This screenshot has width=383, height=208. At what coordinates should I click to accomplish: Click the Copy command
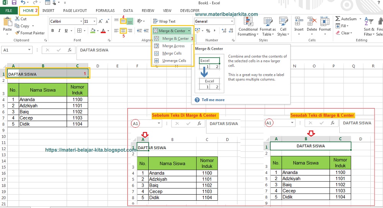pos(22,26)
